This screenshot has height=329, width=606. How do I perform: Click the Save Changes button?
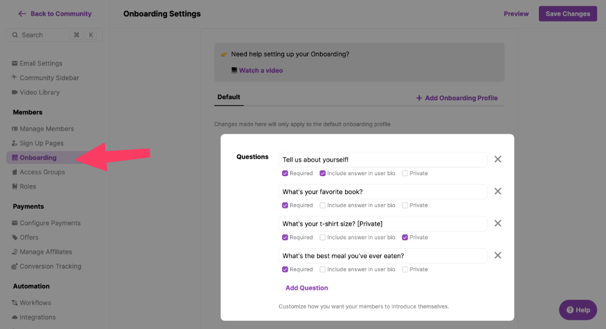click(x=567, y=14)
